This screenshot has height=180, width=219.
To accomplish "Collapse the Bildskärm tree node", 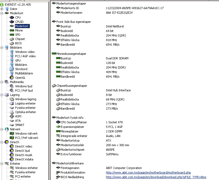I will 2,48.
